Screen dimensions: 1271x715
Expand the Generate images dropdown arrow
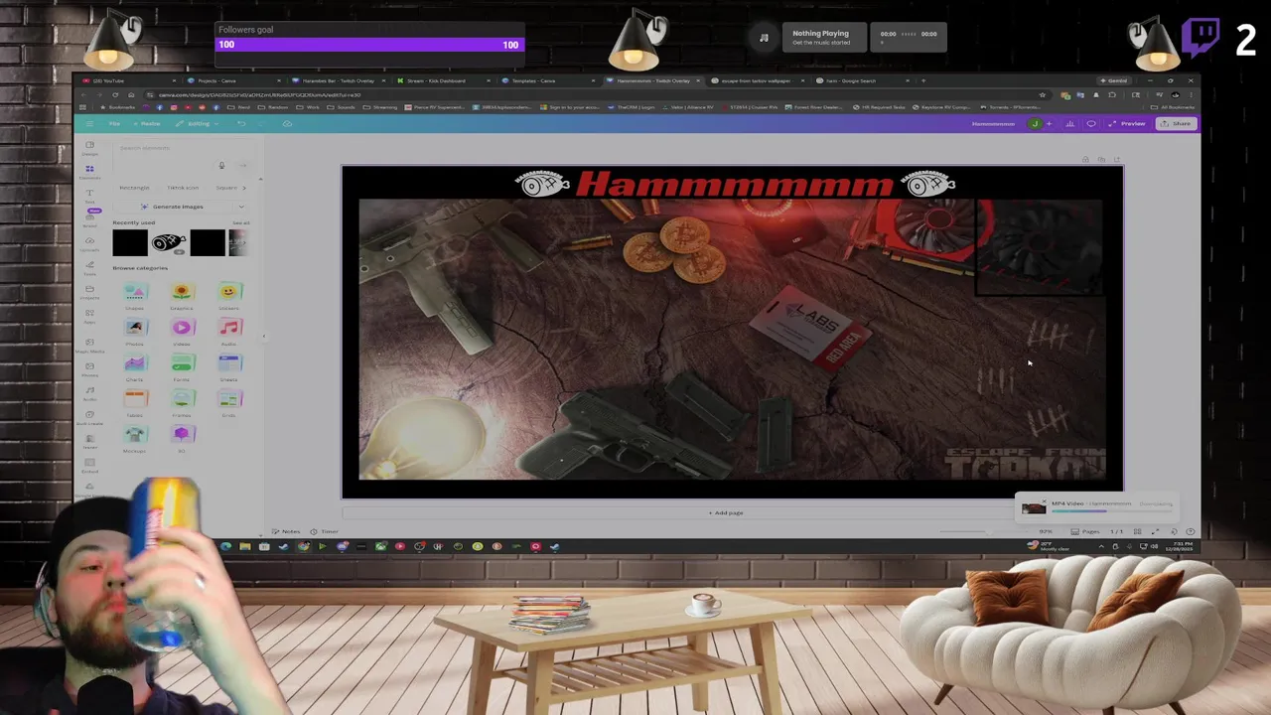[241, 207]
